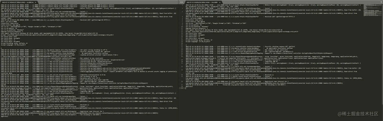The image size is (383, 121).
Task: Click 'Detected AcceptHeaderLocaleResolver' log line
Action: point(54,65)
